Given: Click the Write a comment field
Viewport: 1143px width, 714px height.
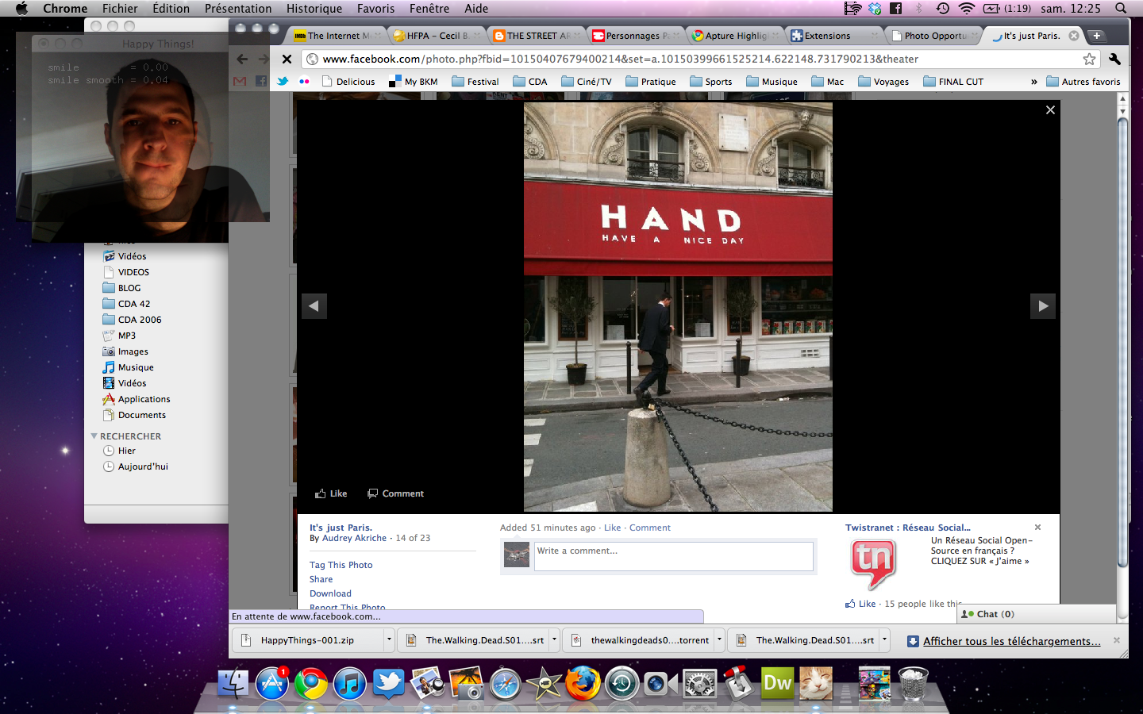Looking at the screenshot, I should [673, 555].
